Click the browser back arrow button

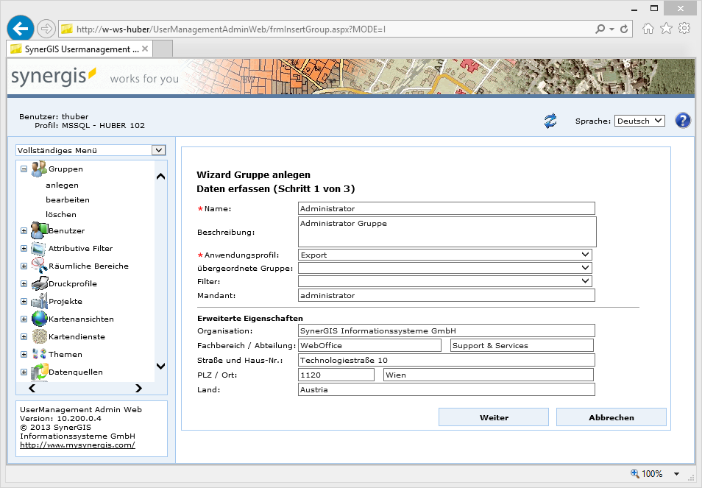[20, 29]
